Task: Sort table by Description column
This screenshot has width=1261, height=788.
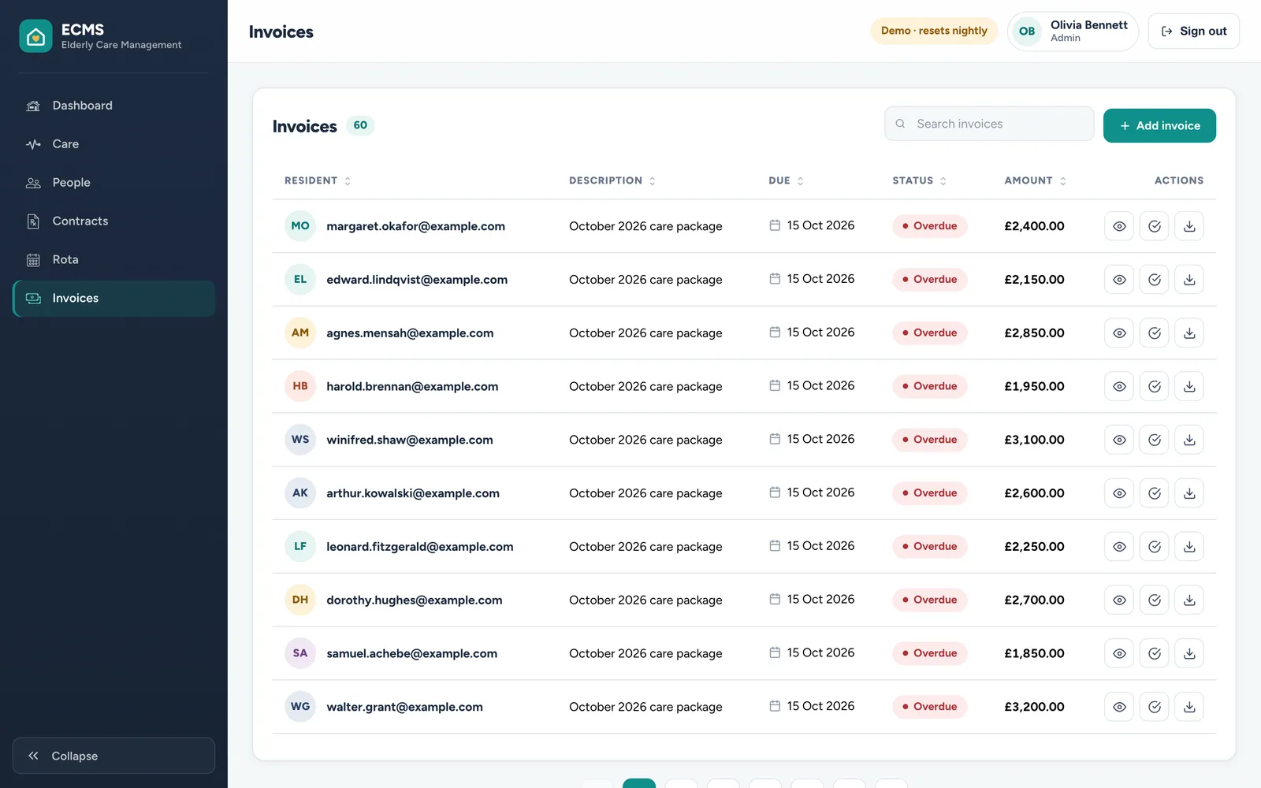Action: [612, 180]
